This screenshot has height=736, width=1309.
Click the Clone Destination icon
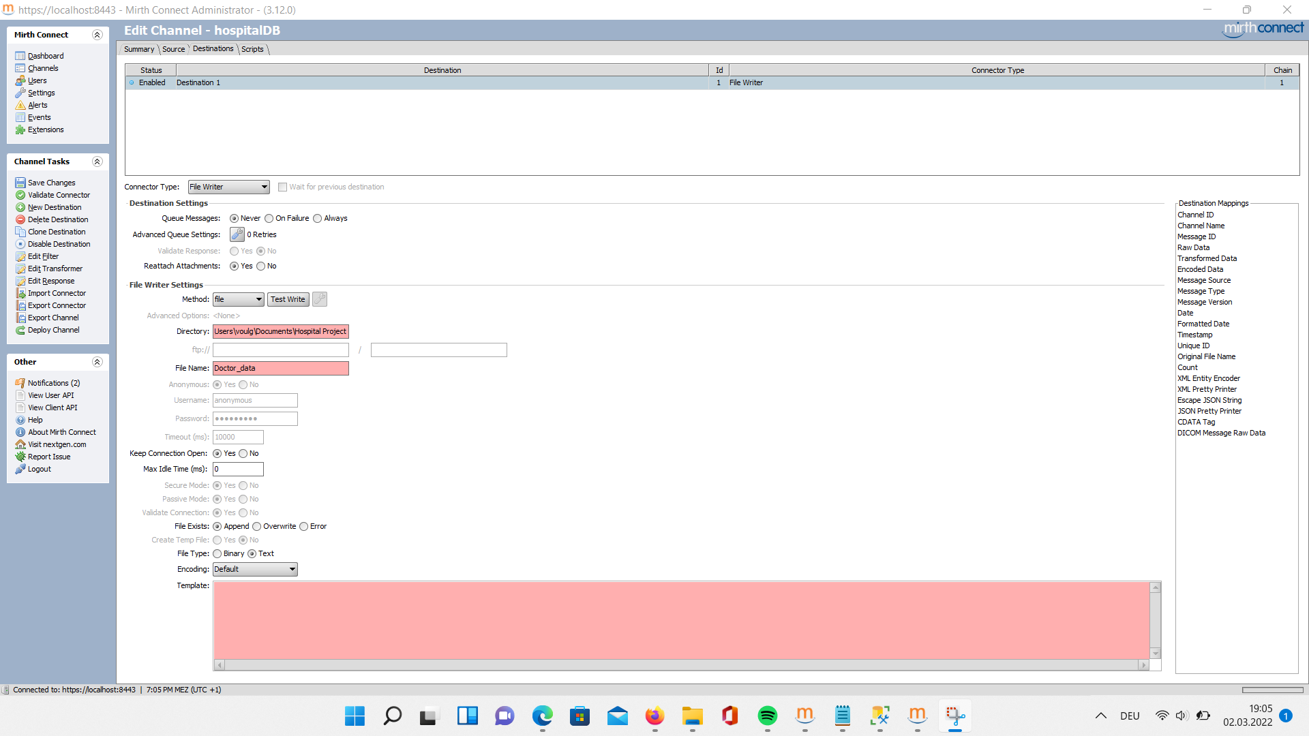pos(20,232)
